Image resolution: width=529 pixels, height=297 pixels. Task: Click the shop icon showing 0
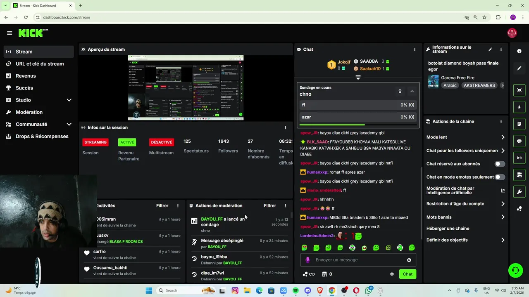(327, 274)
